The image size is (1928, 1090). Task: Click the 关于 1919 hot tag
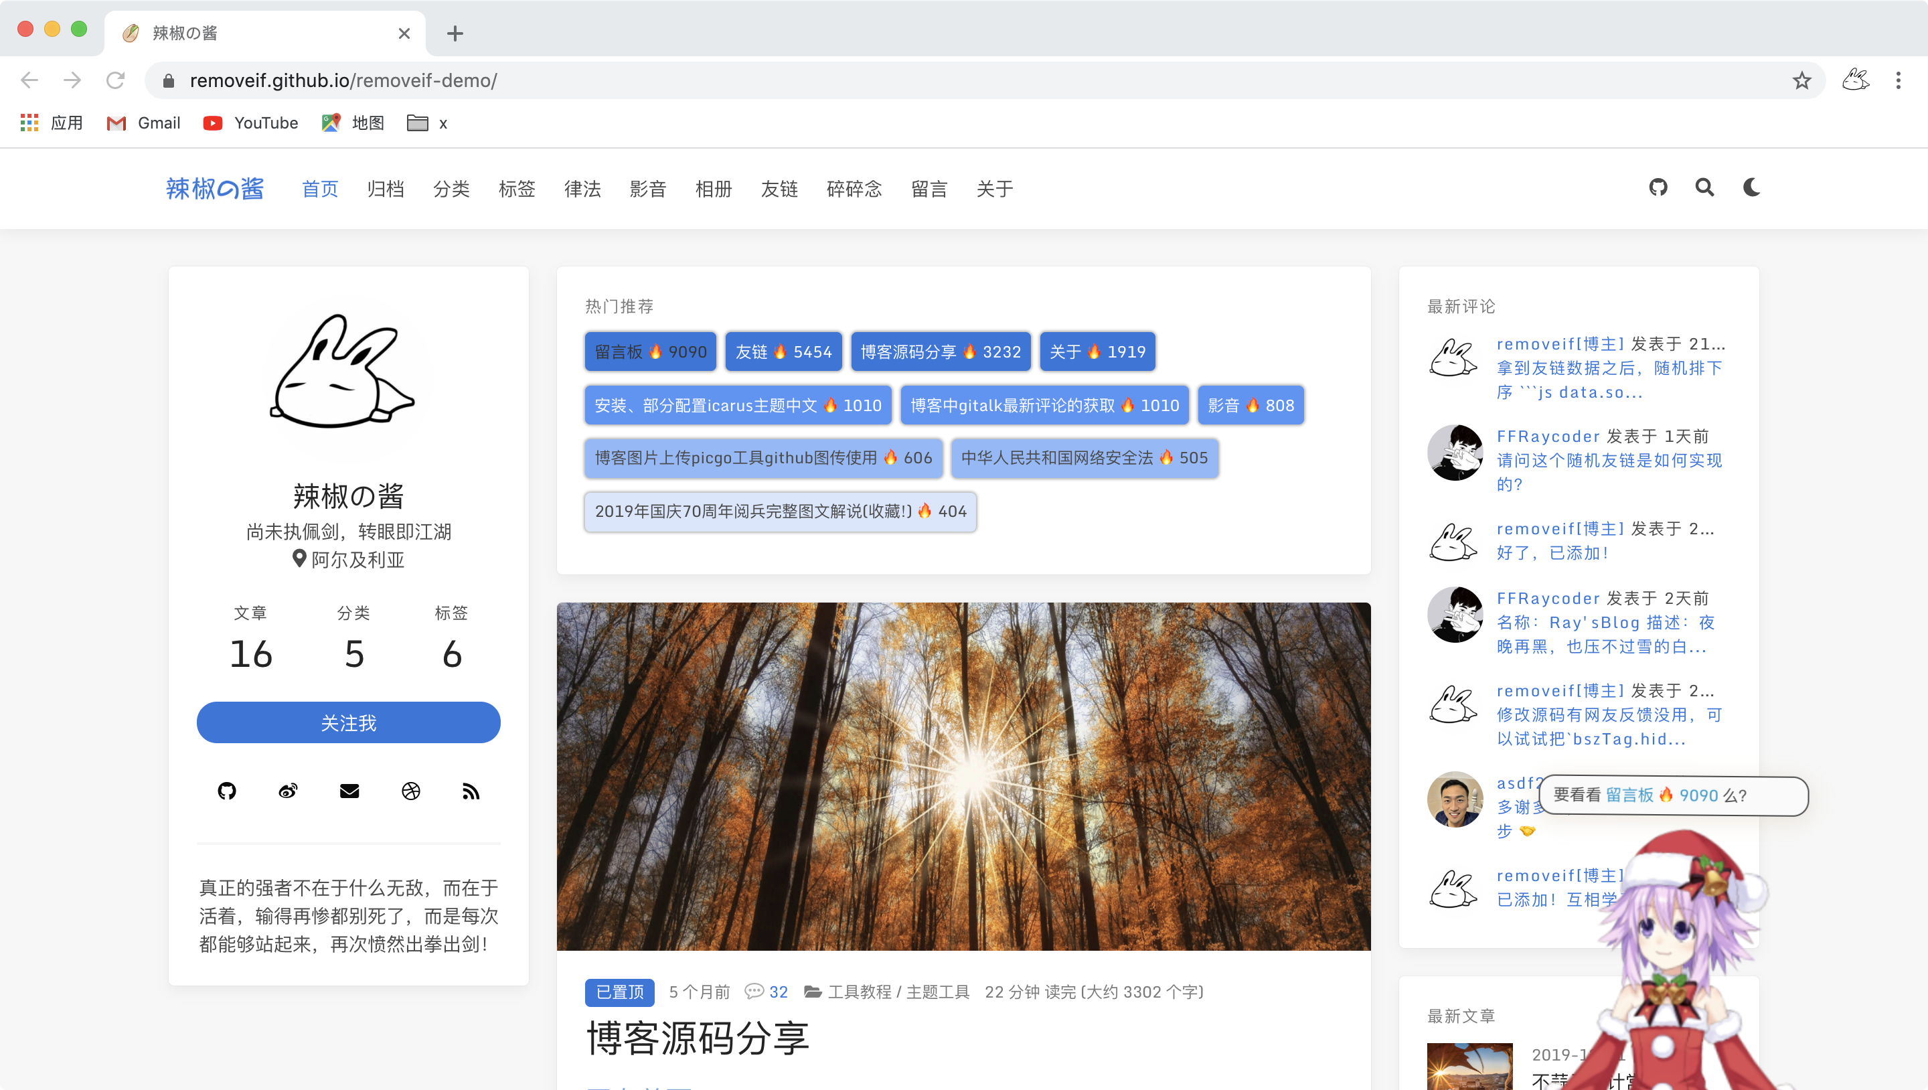click(x=1098, y=352)
